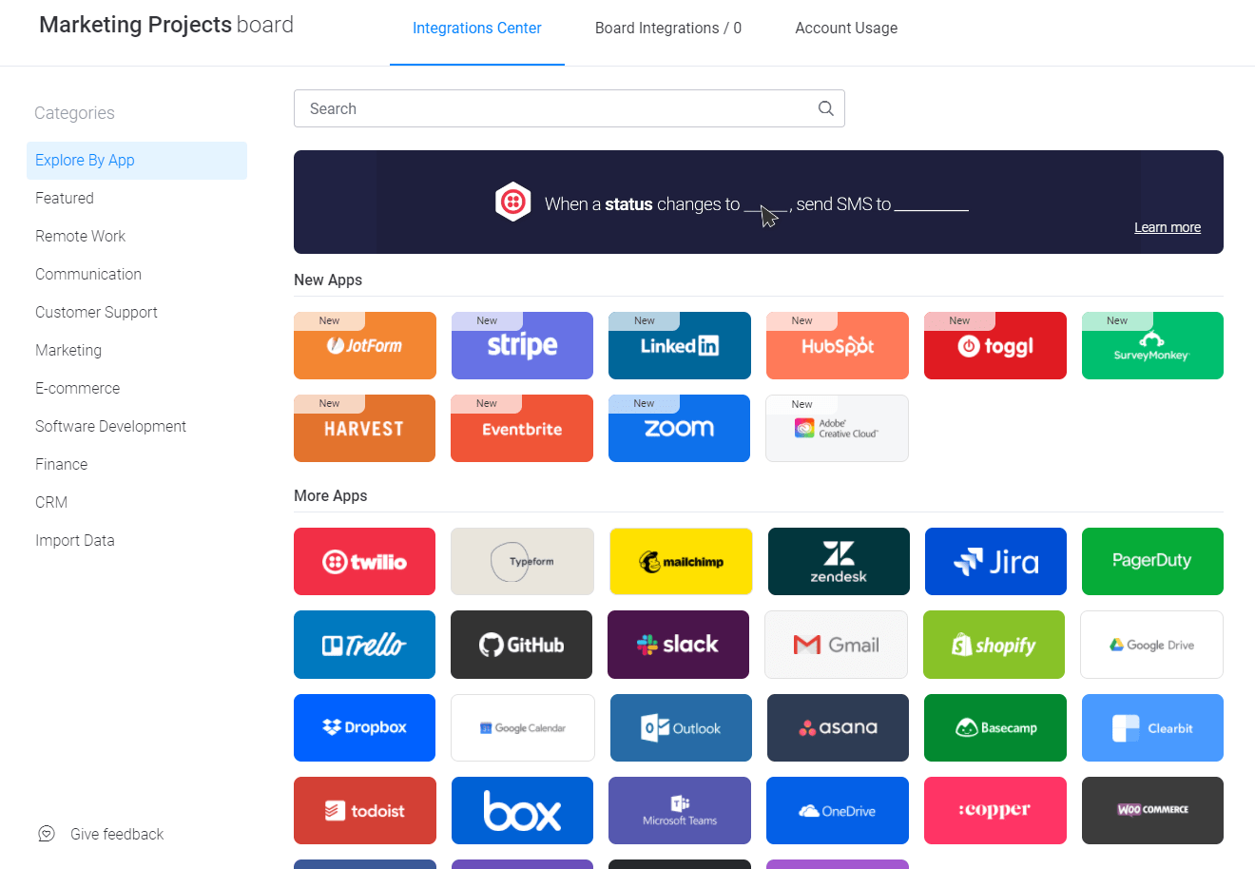This screenshot has width=1255, height=869.
Task: Choose the Adobe Creative Cloud tile
Action: [837, 428]
